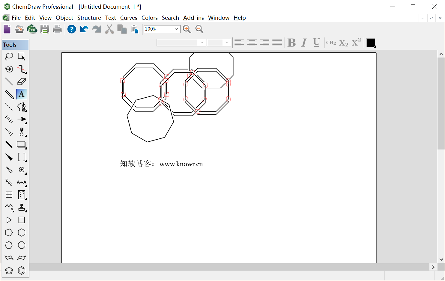The width and height of the screenshot is (445, 281).
Task: Select the Cyclohexane Chair 1 tool
Action: click(x=9, y=258)
